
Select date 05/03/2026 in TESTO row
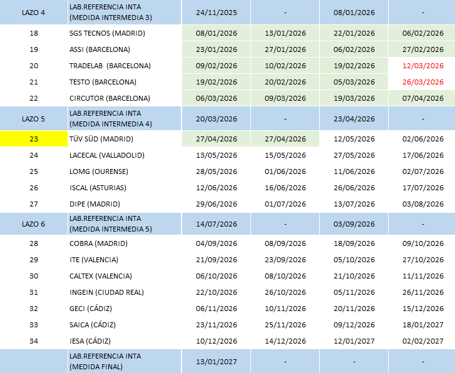pyautogui.click(x=354, y=82)
